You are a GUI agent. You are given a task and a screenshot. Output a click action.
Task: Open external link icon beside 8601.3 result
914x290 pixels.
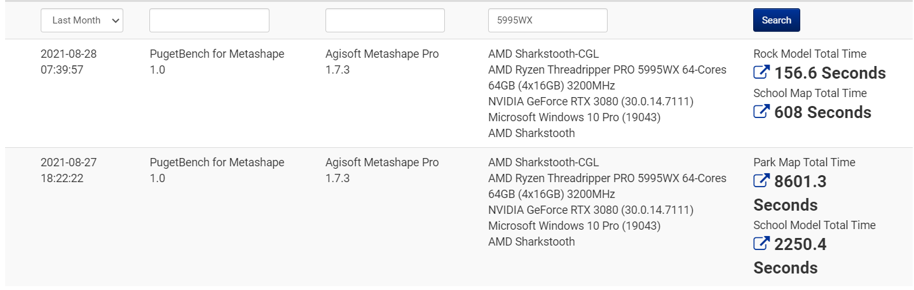point(761,181)
